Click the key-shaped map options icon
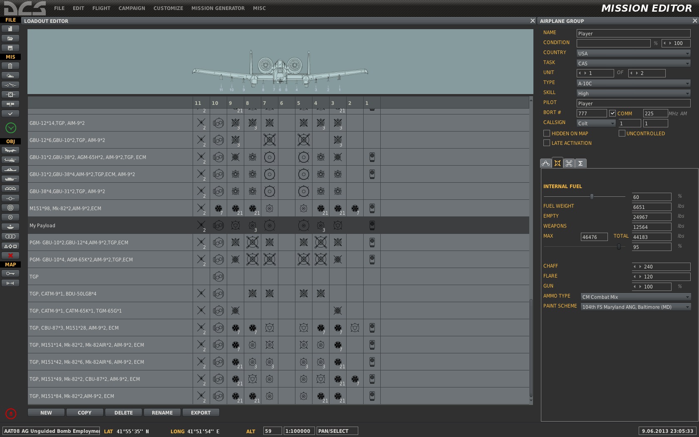This screenshot has width=699, height=437. click(x=10, y=273)
